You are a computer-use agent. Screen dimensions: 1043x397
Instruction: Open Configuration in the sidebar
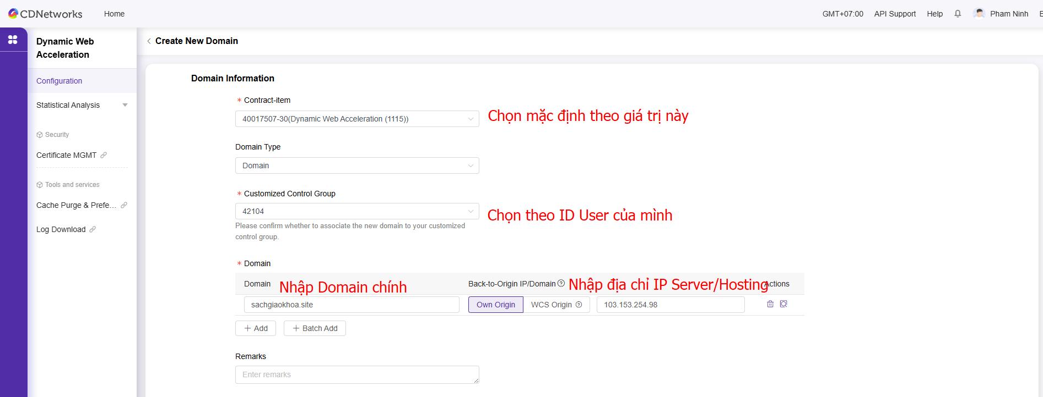[60, 81]
